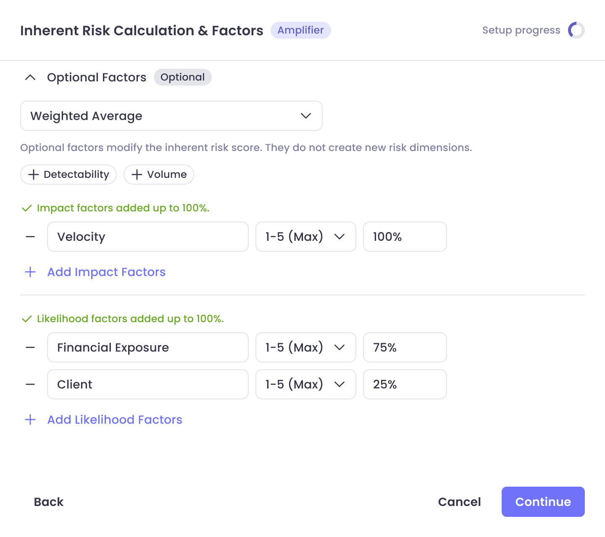Add the Volume factor chip
The height and width of the screenshot is (537, 605).
159,175
